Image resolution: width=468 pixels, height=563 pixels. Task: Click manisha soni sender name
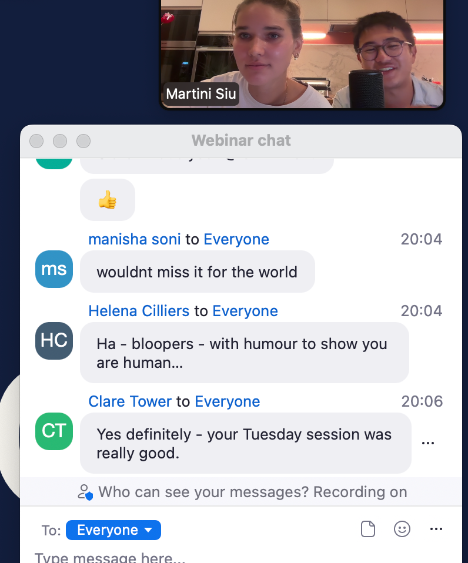click(x=135, y=240)
